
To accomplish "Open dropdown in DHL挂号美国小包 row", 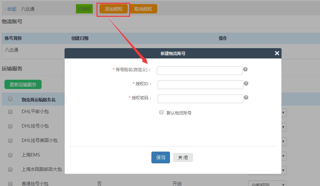I will [x=284, y=142].
